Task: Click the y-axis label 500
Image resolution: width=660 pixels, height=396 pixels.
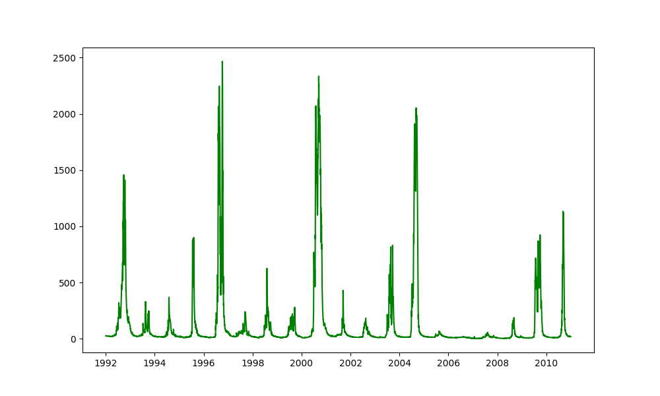Action: click(67, 283)
